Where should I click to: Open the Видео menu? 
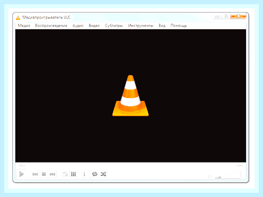click(94, 25)
